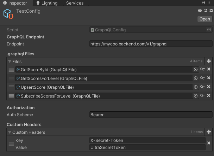The width and height of the screenshot is (214, 156).
Task: Grab the drag handle of UpsertScore row
Action: click(x=11, y=87)
